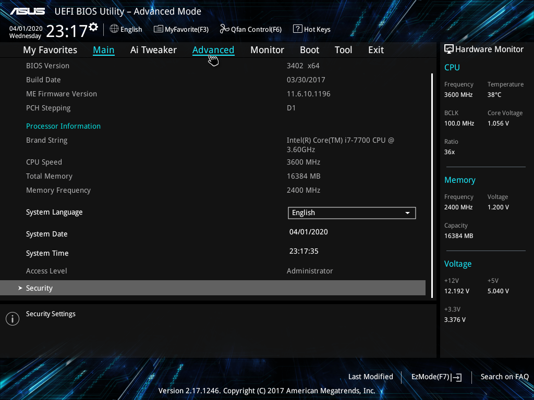Switch to EzMode(F7)

[x=430, y=377]
